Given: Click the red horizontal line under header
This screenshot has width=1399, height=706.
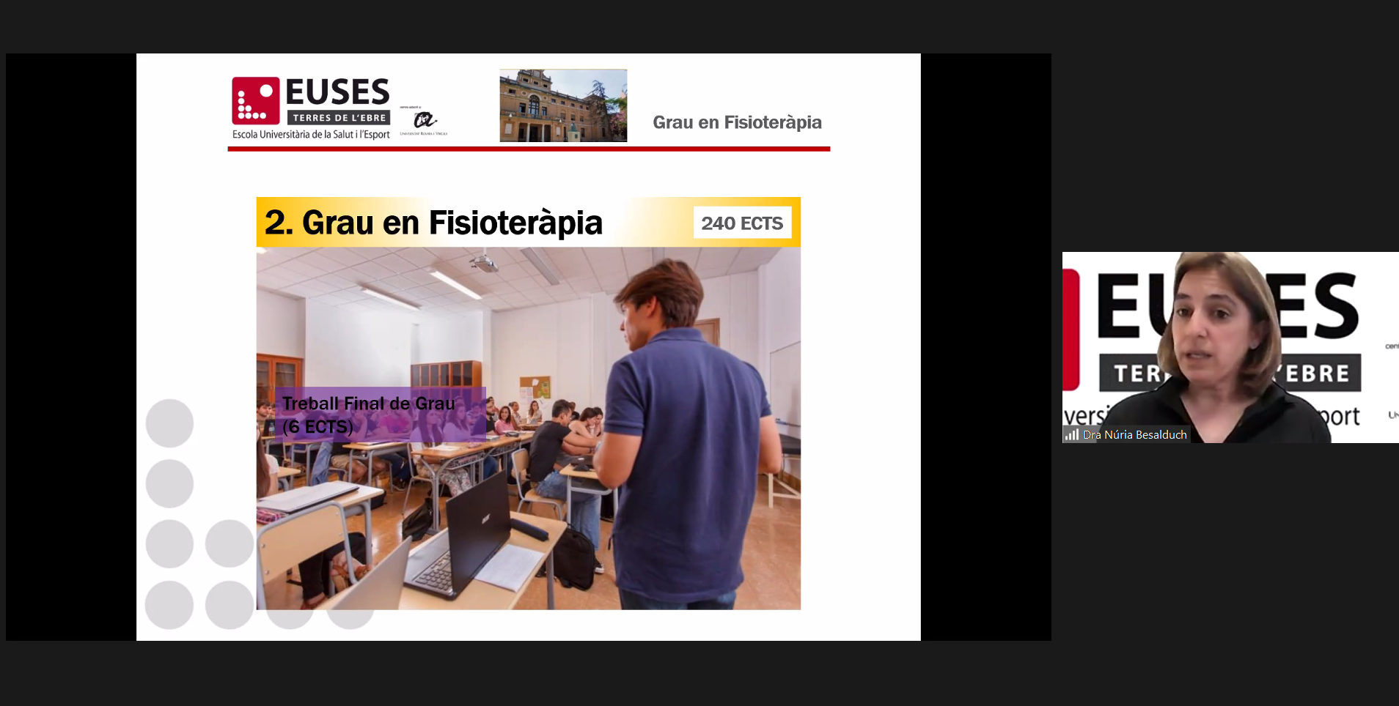Looking at the screenshot, I should 529,149.
